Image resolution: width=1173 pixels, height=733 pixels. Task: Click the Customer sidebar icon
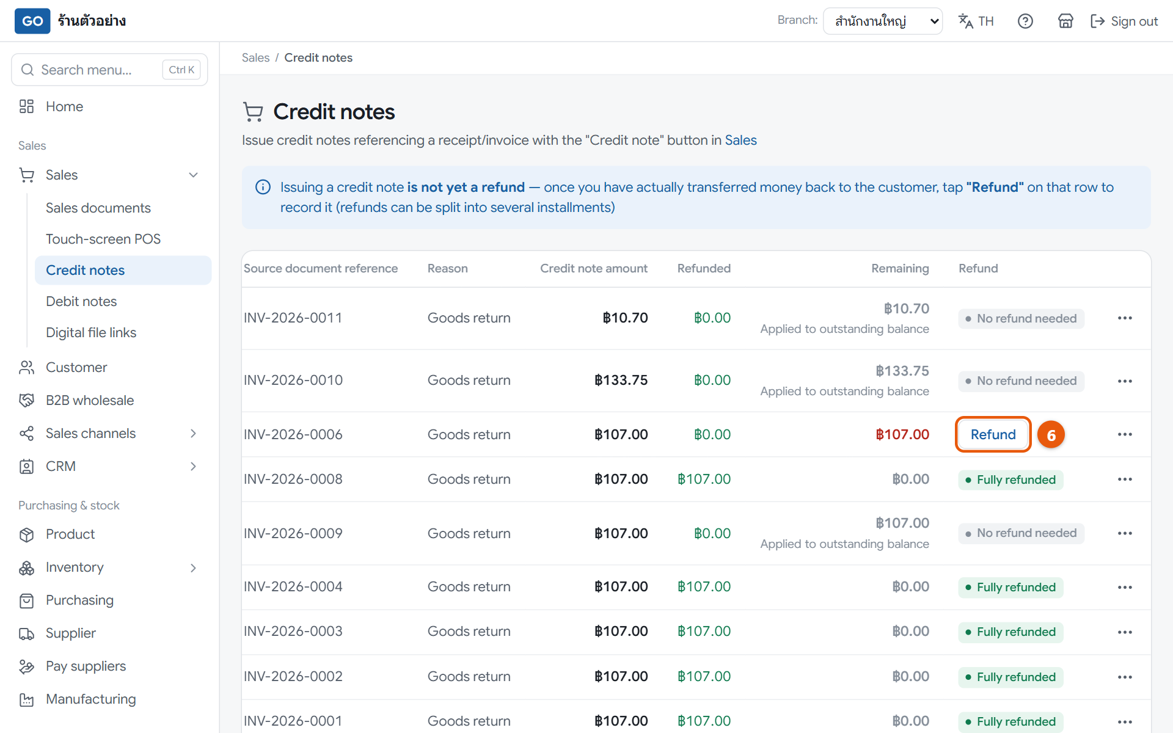tap(26, 368)
